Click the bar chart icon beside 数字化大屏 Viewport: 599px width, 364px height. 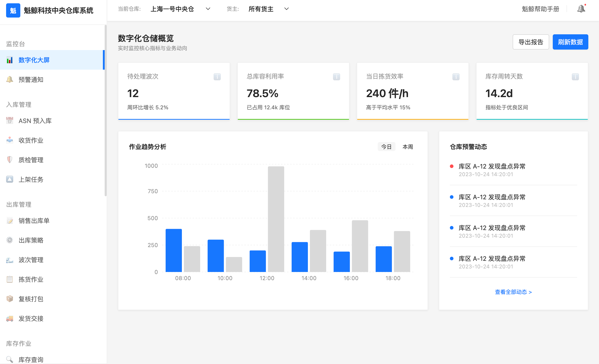tap(10, 60)
